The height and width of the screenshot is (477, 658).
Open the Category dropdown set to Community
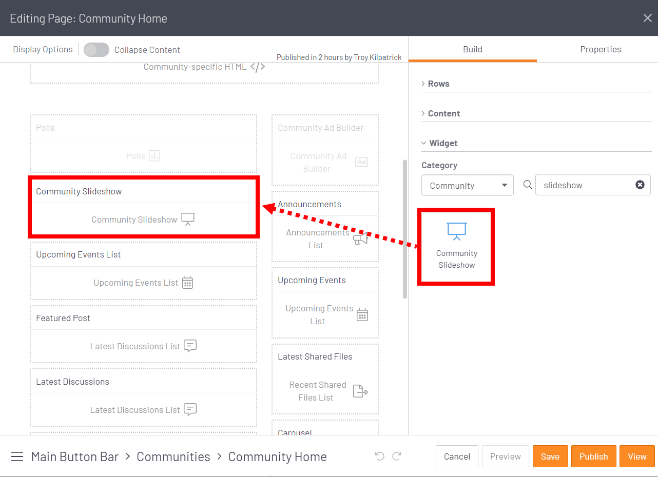tap(467, 185)
